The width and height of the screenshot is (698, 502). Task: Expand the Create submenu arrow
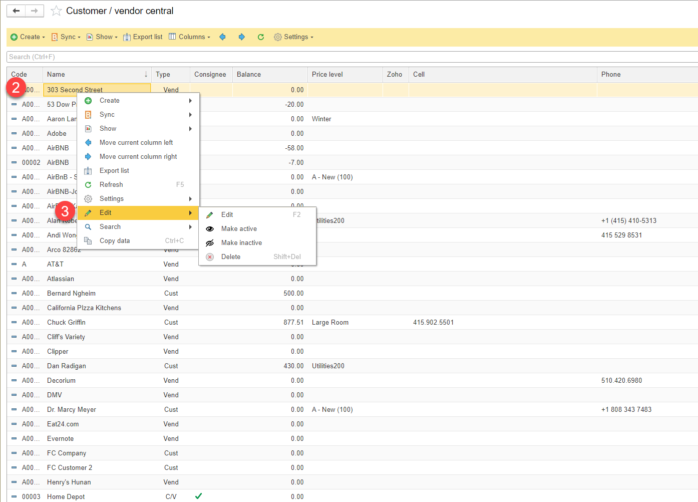tap(190, 101)
